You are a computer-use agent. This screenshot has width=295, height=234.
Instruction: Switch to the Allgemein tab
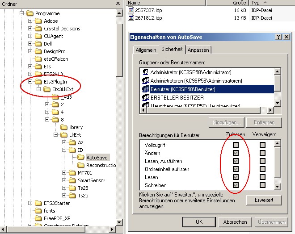pyautogui.click(x=146, y=50)
